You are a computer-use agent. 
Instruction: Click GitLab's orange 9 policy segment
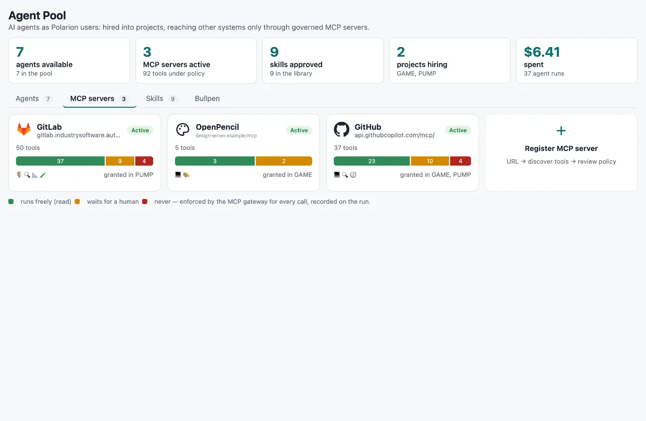(x=120, y=161)
